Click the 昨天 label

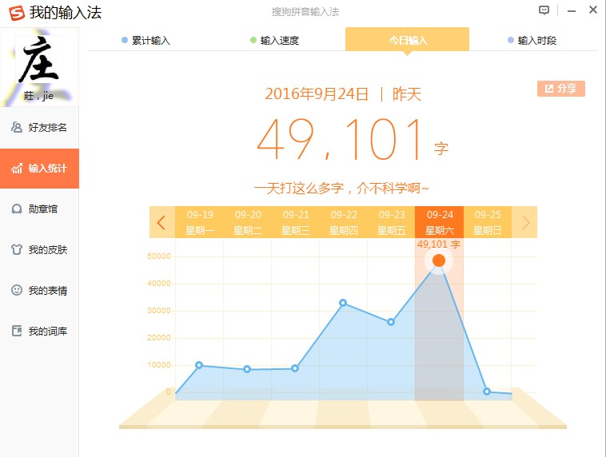[407, 93]
